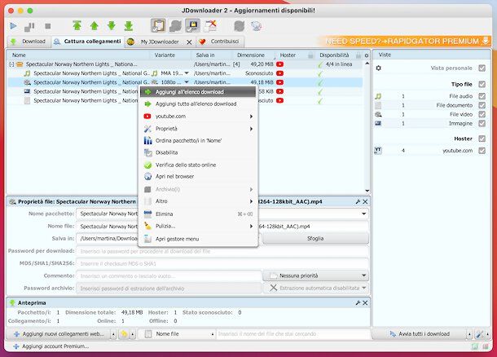Toggle Hoster group checkbox

click(x=482, y=139)
